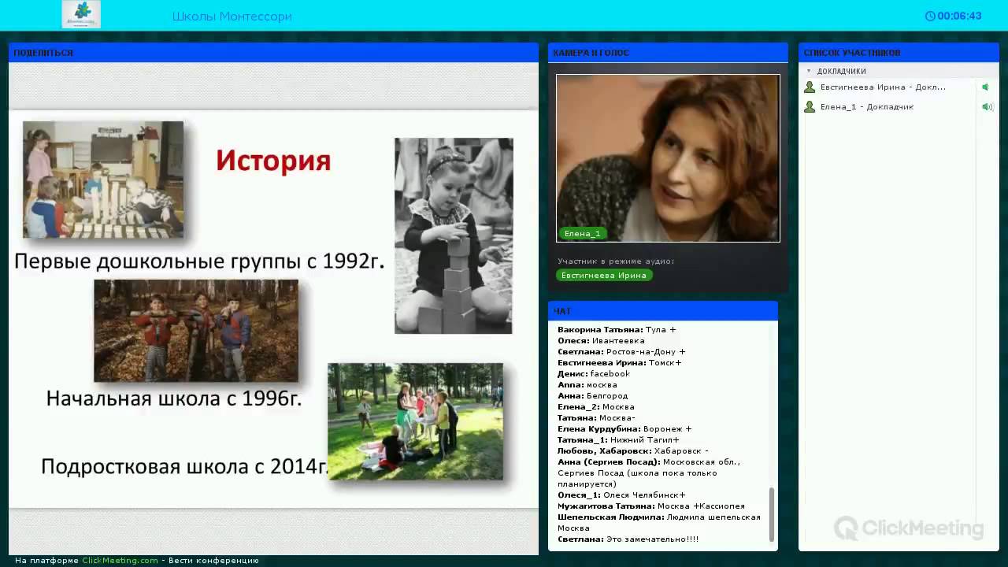1008x567 pixels.
Task: Toggle the speaker icon for Евстигнеева Ирина
Action: pos(985,87)
